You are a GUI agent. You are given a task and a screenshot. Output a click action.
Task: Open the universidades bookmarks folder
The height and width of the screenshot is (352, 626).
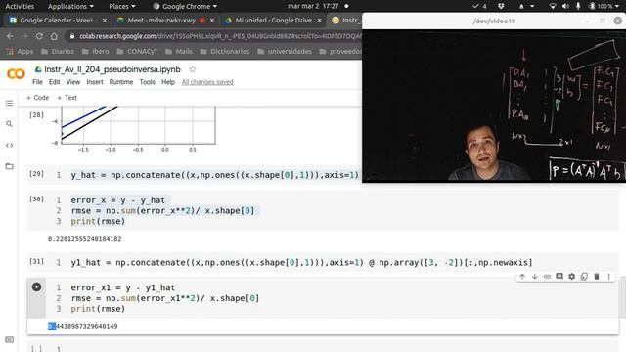[x=285, y=52]
